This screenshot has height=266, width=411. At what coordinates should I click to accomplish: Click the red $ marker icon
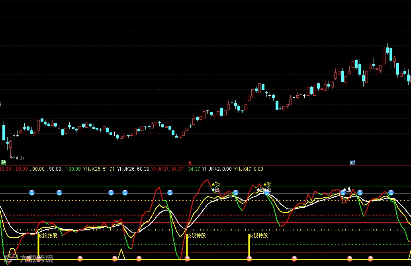[x=190, y=164]
